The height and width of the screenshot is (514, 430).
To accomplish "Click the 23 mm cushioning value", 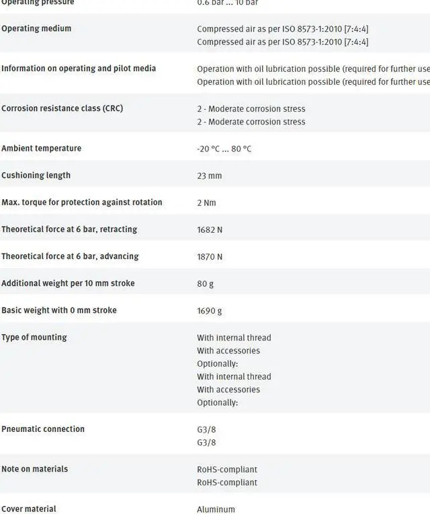I will 209,176.
